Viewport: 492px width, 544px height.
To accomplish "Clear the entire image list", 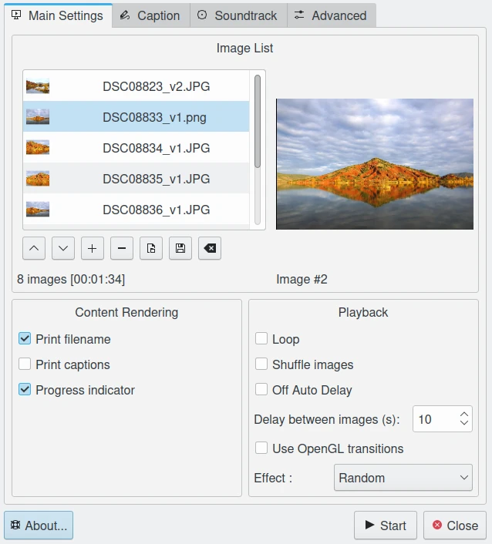I will 210,248.
